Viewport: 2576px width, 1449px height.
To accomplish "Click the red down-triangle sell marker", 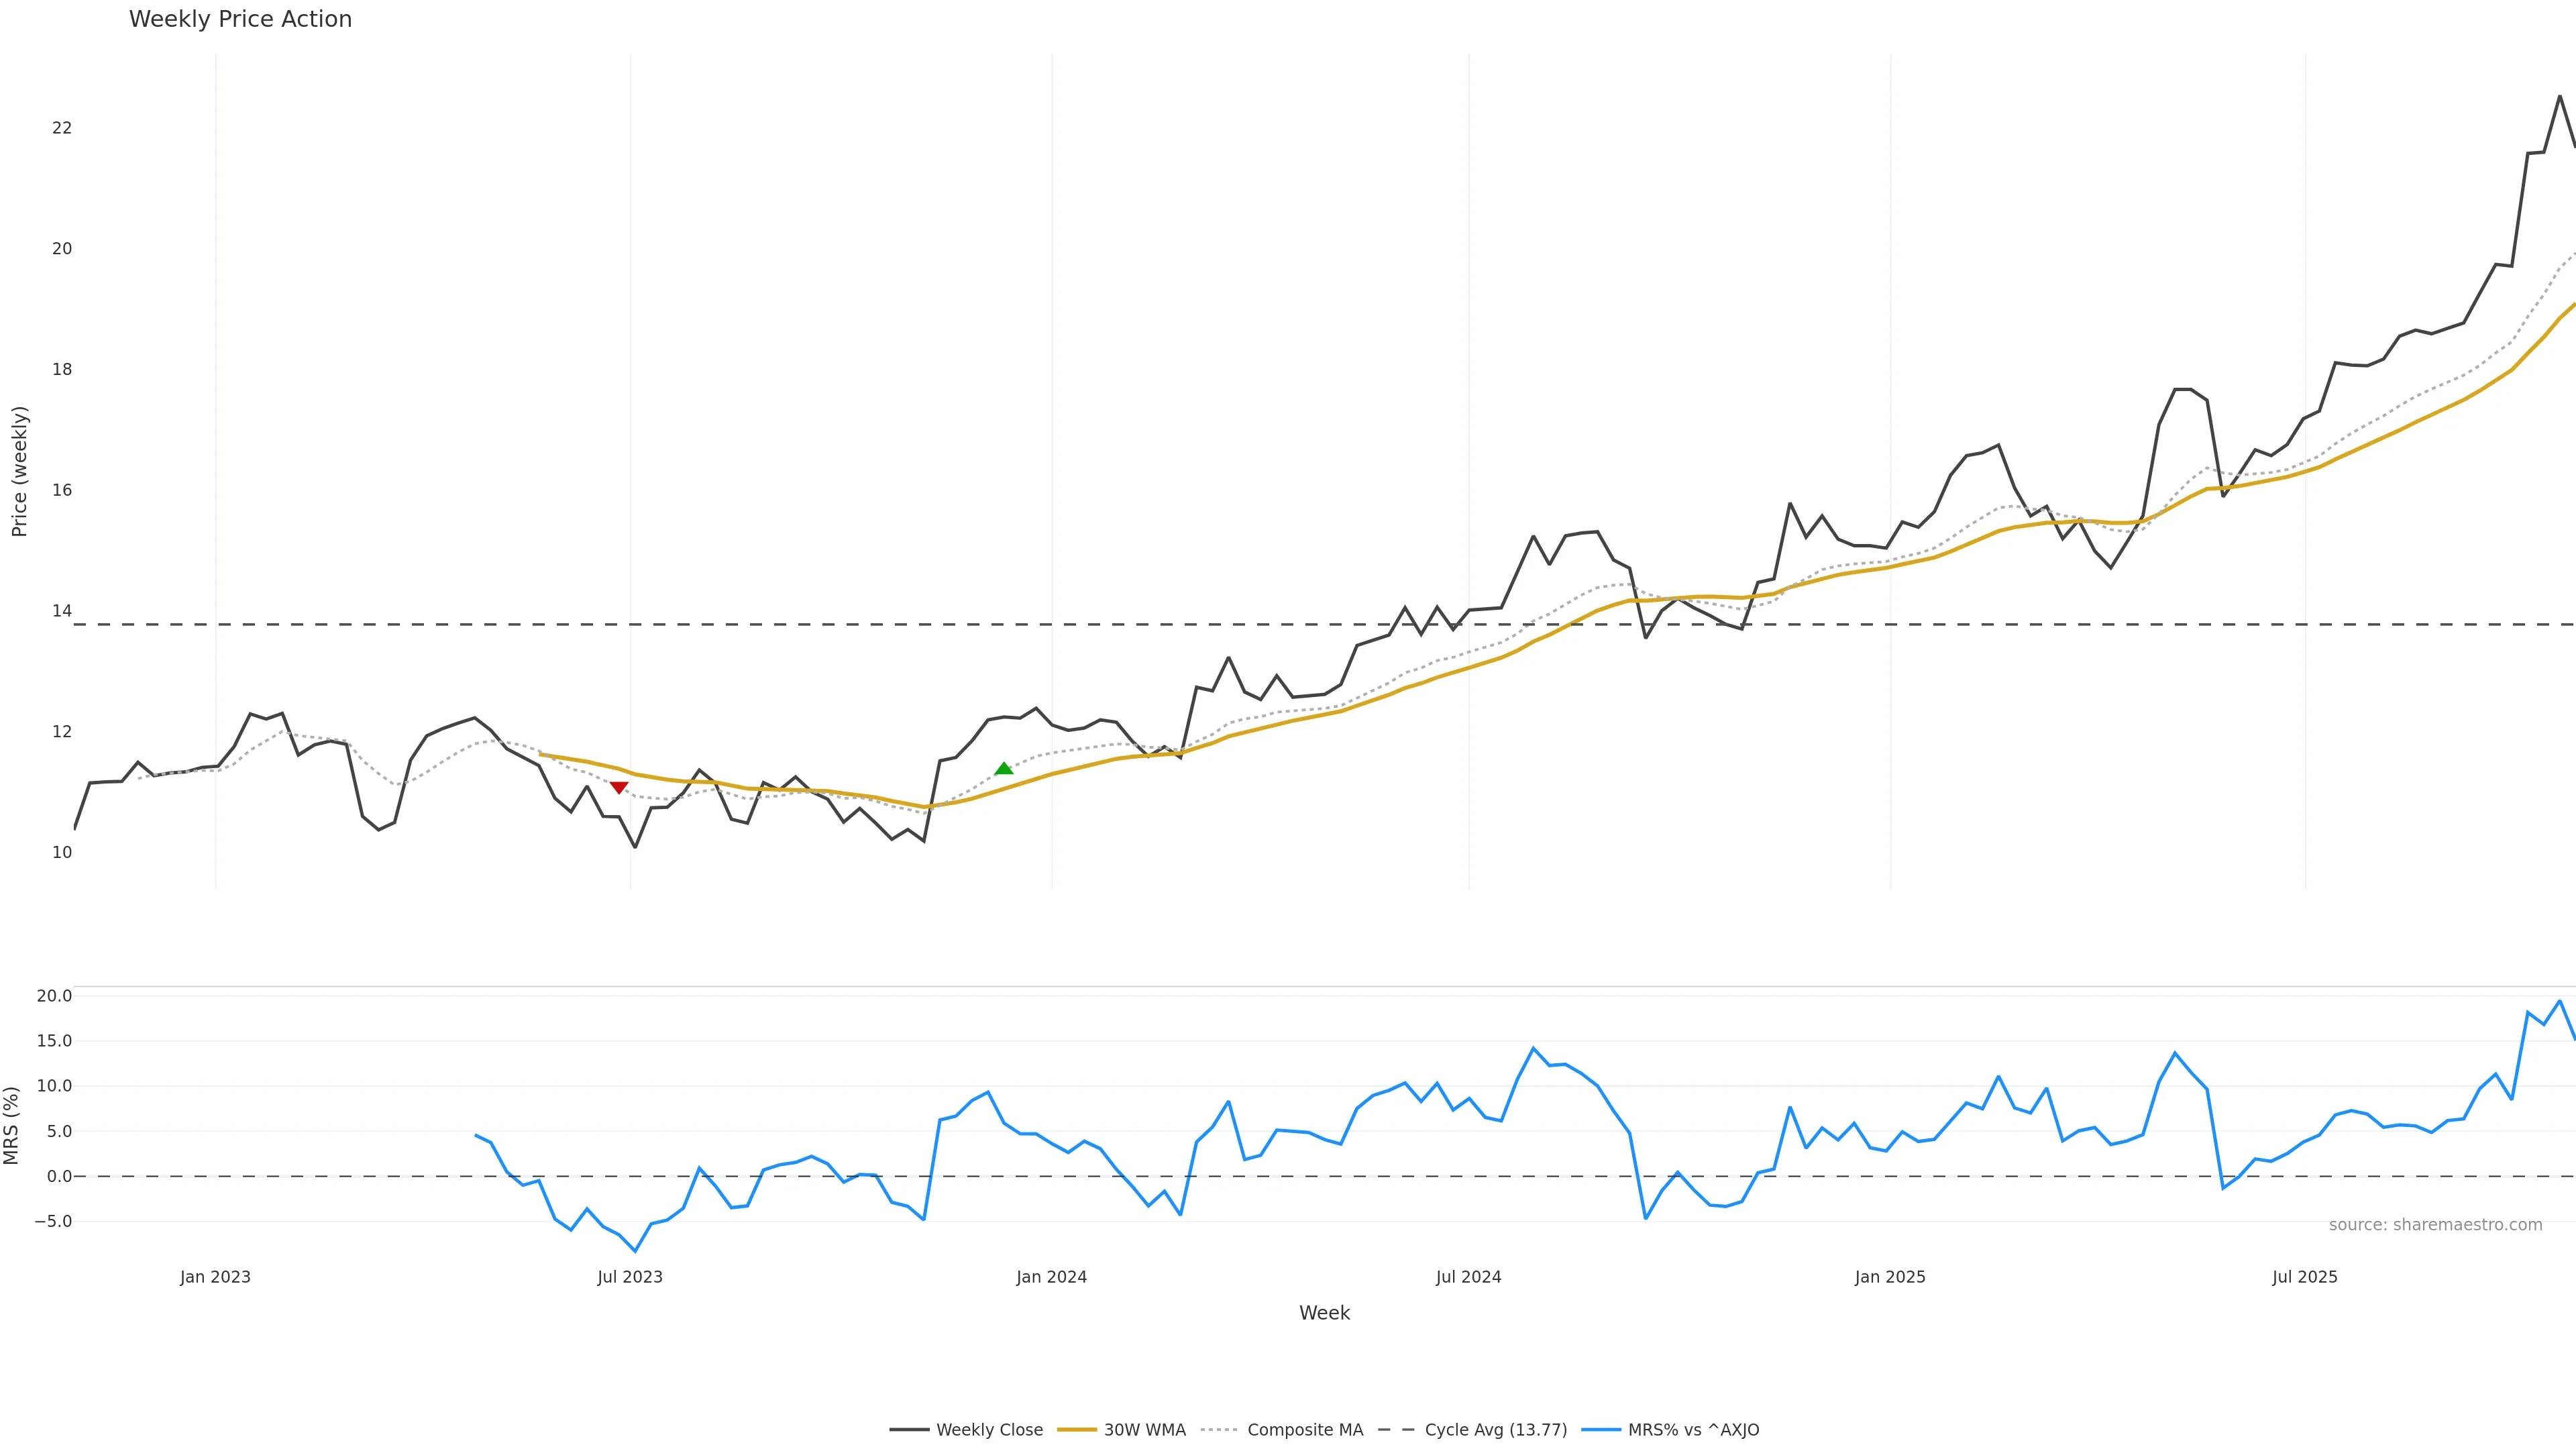I will click(x=619, y=788).
